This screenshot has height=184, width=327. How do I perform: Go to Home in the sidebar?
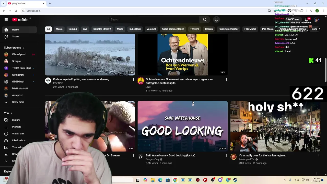tap(19, 30)
